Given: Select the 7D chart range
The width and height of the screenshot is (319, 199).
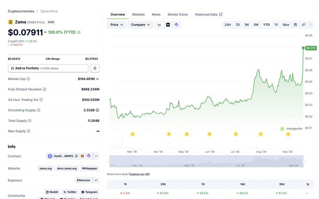Looking at the screenshot, I should tap(238, 25).
